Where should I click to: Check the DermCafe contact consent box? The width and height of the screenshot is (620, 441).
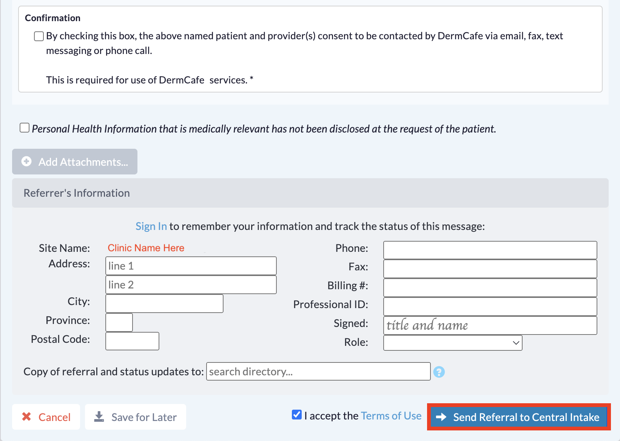tap(39, 36)
